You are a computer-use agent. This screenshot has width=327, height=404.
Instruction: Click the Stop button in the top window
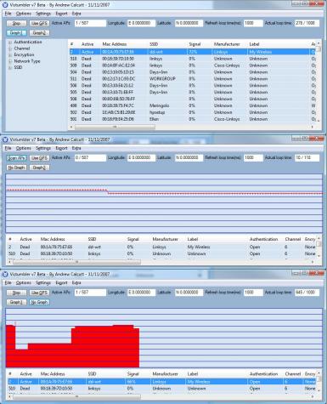17,23
